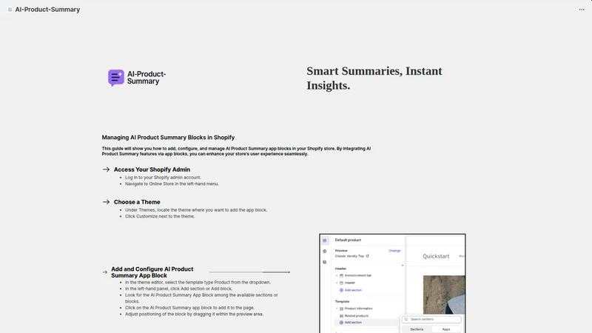The image size is (592, 333).
Task: Click the 'This guide will show you' intro paragraph
Action: 236,151
